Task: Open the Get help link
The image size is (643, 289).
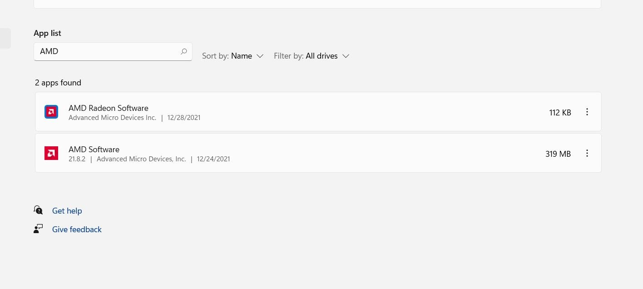Action: click(x=67, y=211)
